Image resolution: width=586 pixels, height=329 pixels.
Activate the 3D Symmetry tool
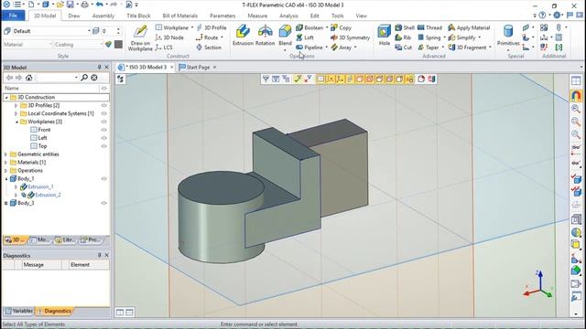click(350, 37)
